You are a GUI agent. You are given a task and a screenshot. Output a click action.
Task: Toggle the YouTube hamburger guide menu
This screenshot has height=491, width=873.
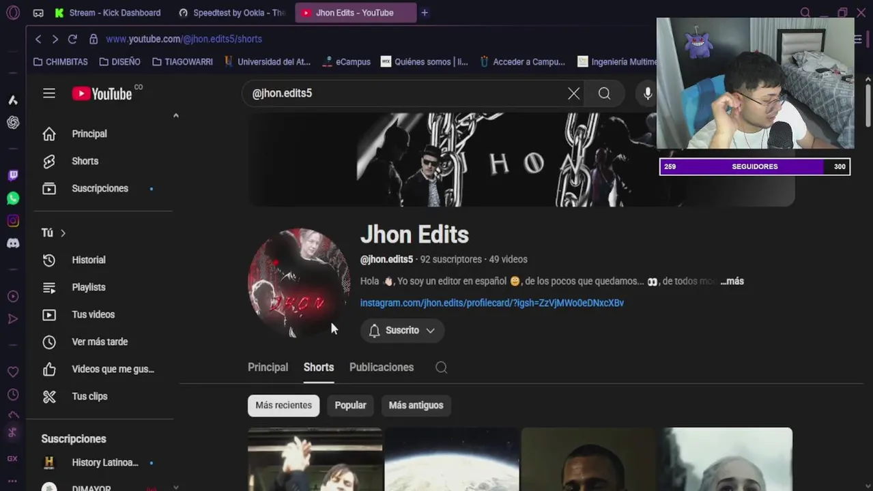click(x=49, y=93)
